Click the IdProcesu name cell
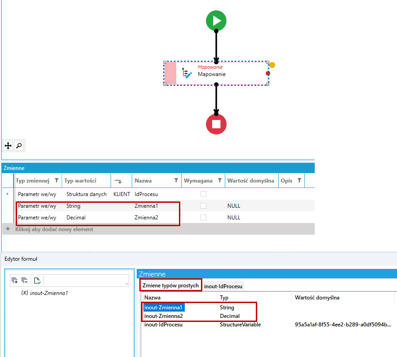The width and height of the screenshot is (397, 357). pos(146,194)
